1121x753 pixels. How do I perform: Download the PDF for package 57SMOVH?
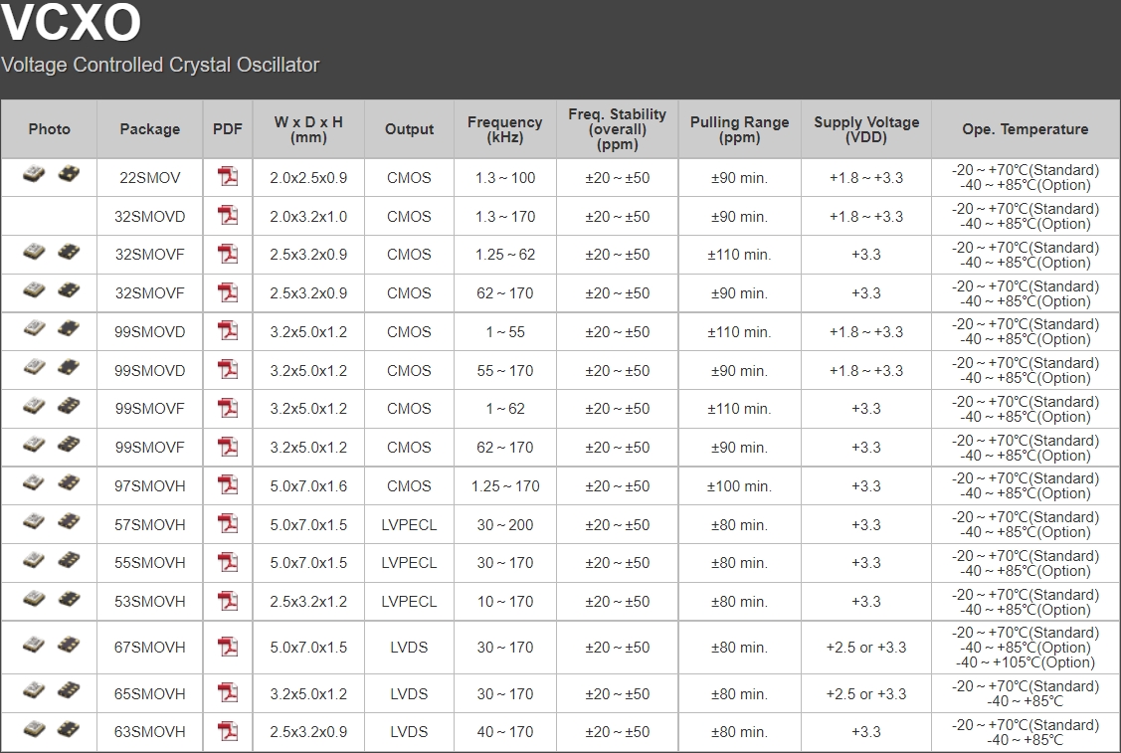(228, 524)
